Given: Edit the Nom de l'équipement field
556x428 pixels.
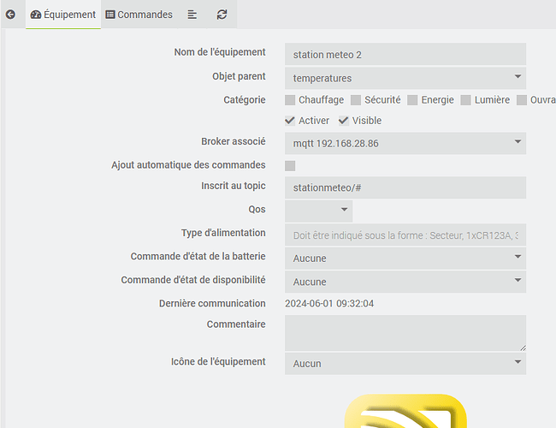Looking at the screenshot, I should pos(405,55).
